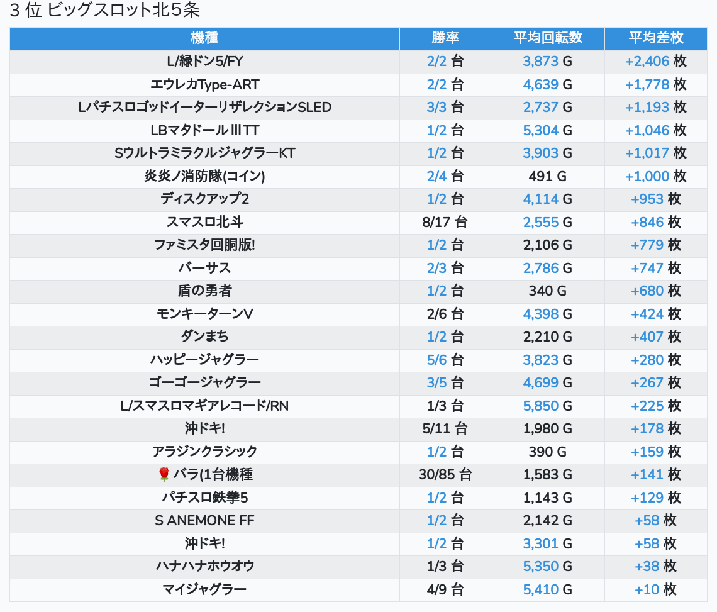The height and width of the screenshot is (612, 717).
Task: Click win rate 5/6 台
Action: 445,360
